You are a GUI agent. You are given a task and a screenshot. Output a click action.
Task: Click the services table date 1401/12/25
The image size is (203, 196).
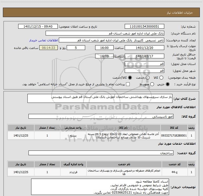point(21,172)
